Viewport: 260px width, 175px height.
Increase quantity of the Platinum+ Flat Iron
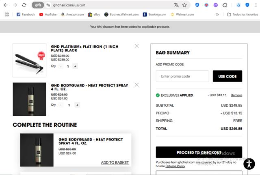tap(75, 66)
